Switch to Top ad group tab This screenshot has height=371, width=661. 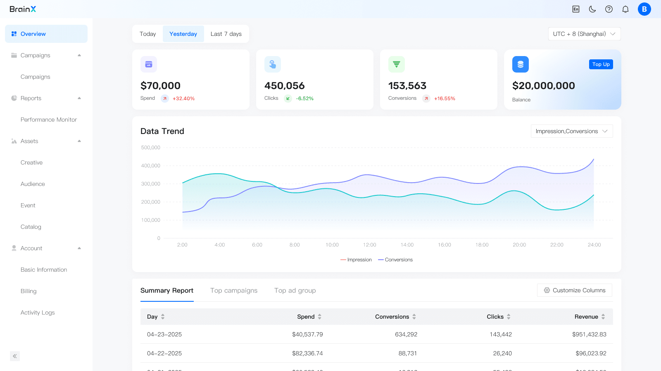295,291
